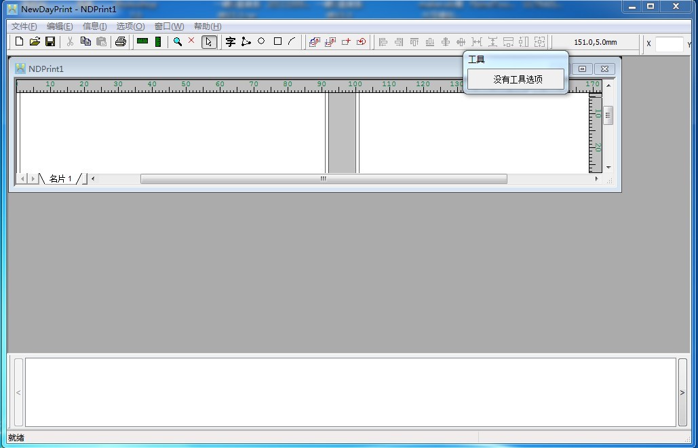Click the right arrow button of bottom panel
Viewport: 698px width, 448px height.
pos(682,392)
